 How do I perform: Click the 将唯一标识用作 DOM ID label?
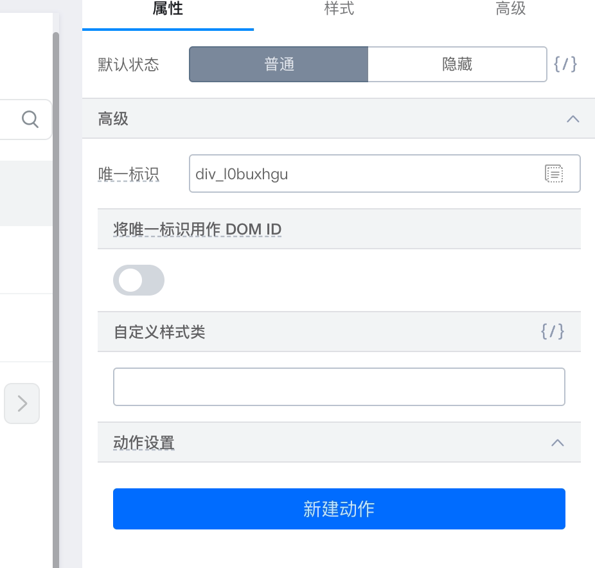(197, 229)
